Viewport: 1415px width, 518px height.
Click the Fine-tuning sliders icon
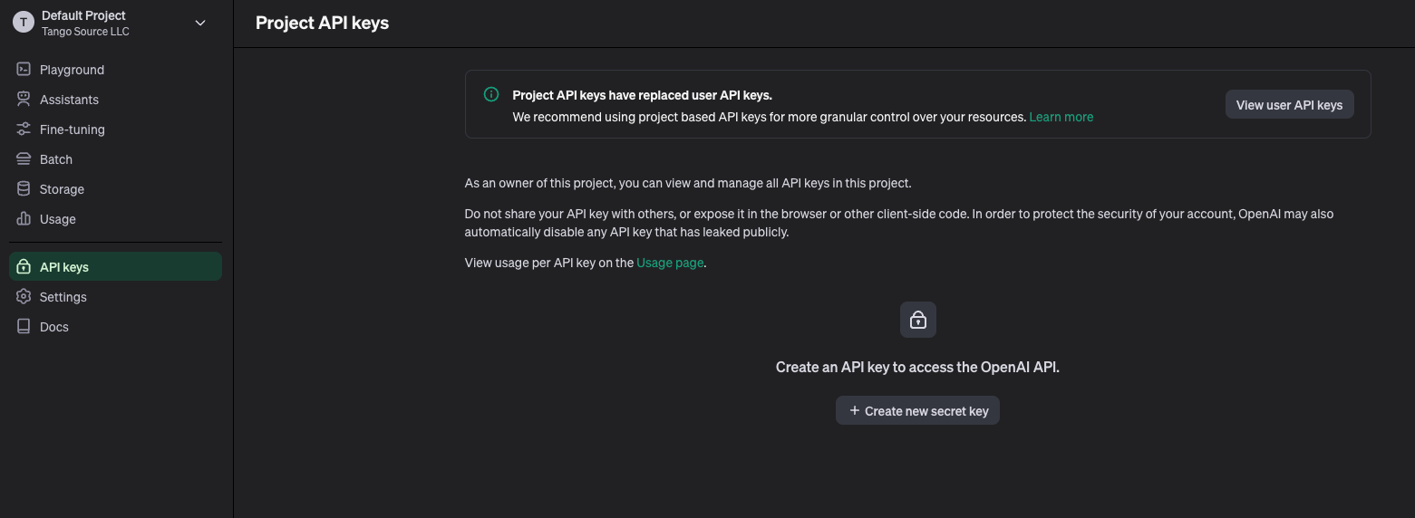(x=24, y=129)
